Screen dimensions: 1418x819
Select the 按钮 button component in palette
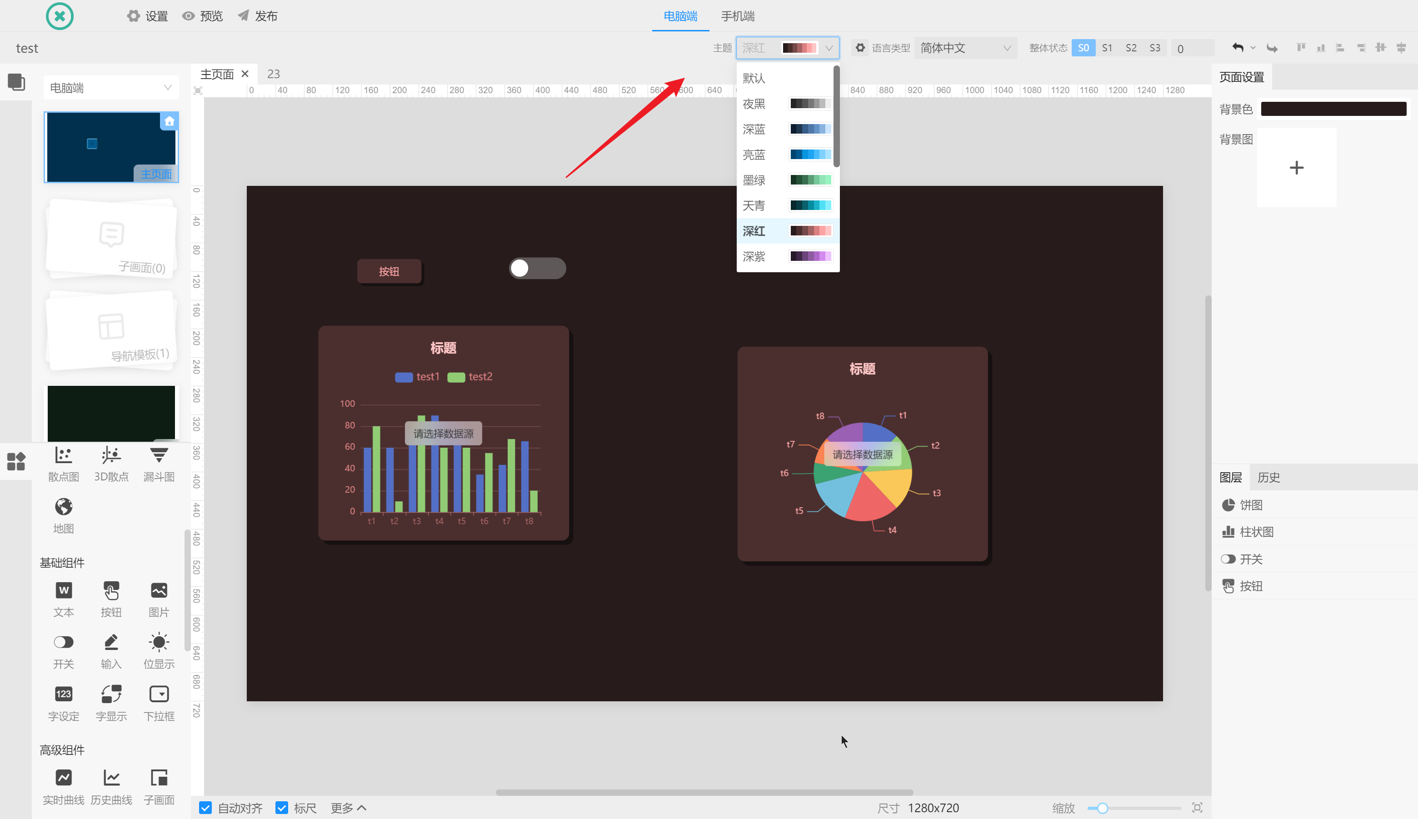(x=111, y=600)
